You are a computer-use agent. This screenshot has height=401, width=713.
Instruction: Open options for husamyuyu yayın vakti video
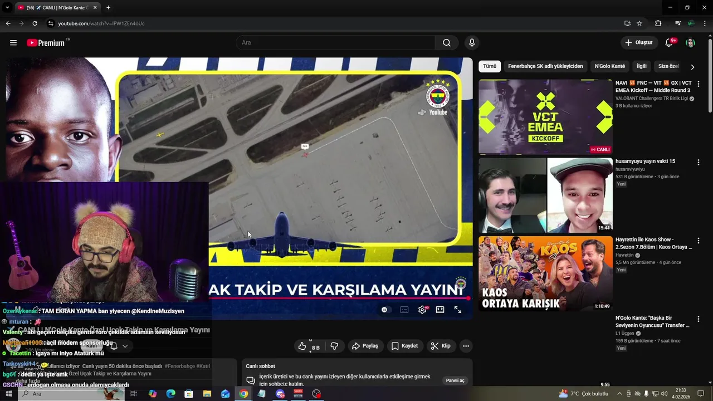[698, 162]
